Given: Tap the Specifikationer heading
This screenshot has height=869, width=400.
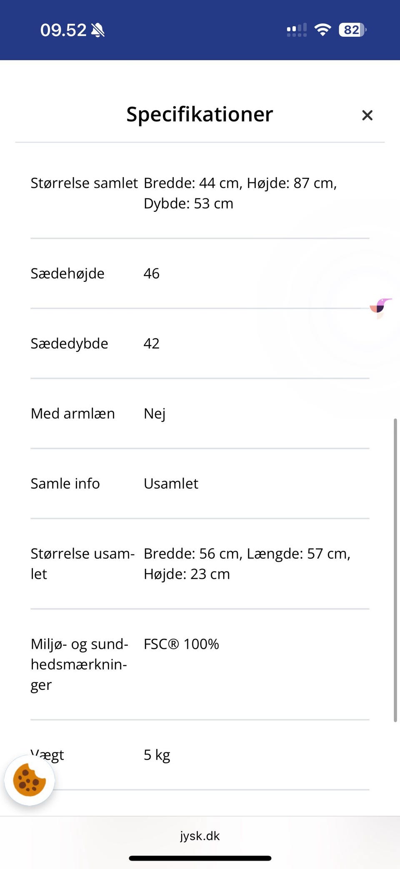Looking at the screenshot, I should 200,114.
